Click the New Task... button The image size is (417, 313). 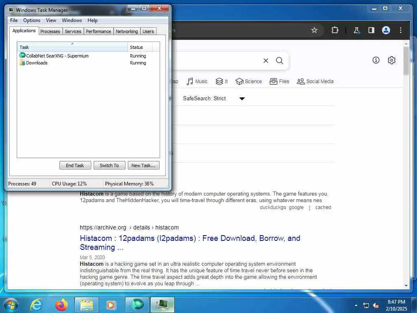pos(144,165)
